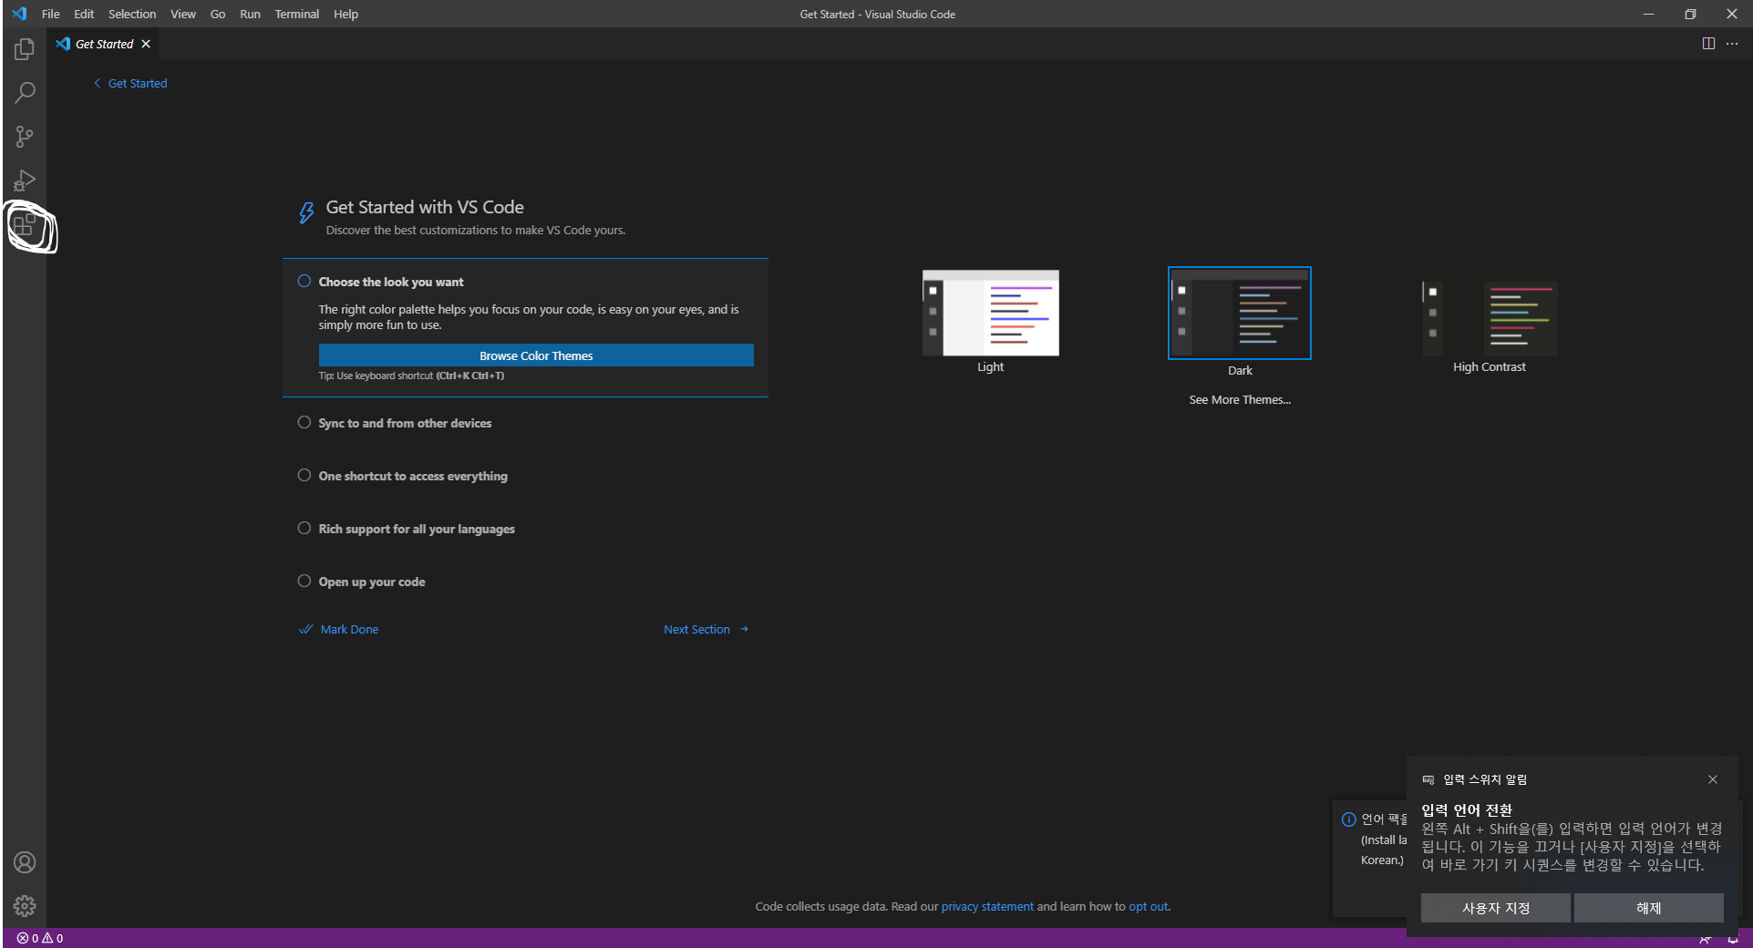
Task: Open the File menu
Action: tap(51, 14)
